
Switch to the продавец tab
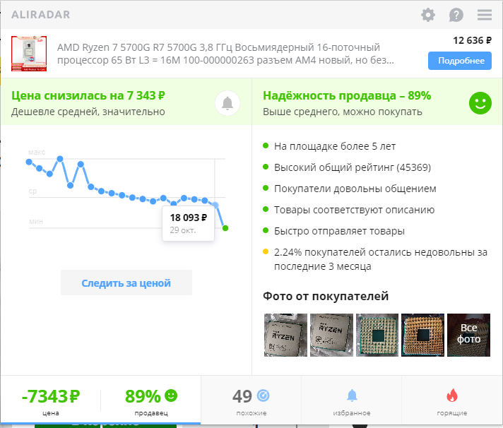point(150,400)
